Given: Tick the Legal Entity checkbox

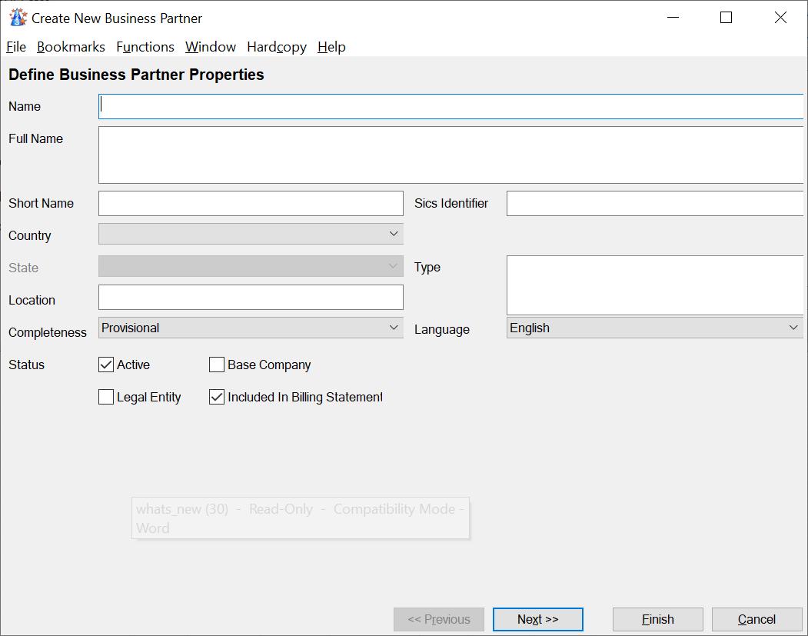Looking at the screenshot, I should tap(106, 398).
